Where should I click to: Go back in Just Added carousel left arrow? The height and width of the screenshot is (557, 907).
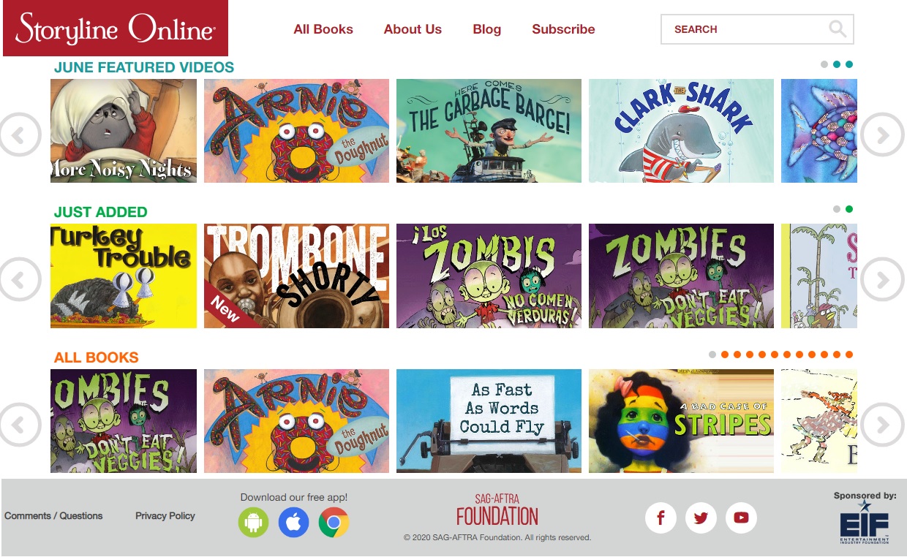tap(19, 279)
